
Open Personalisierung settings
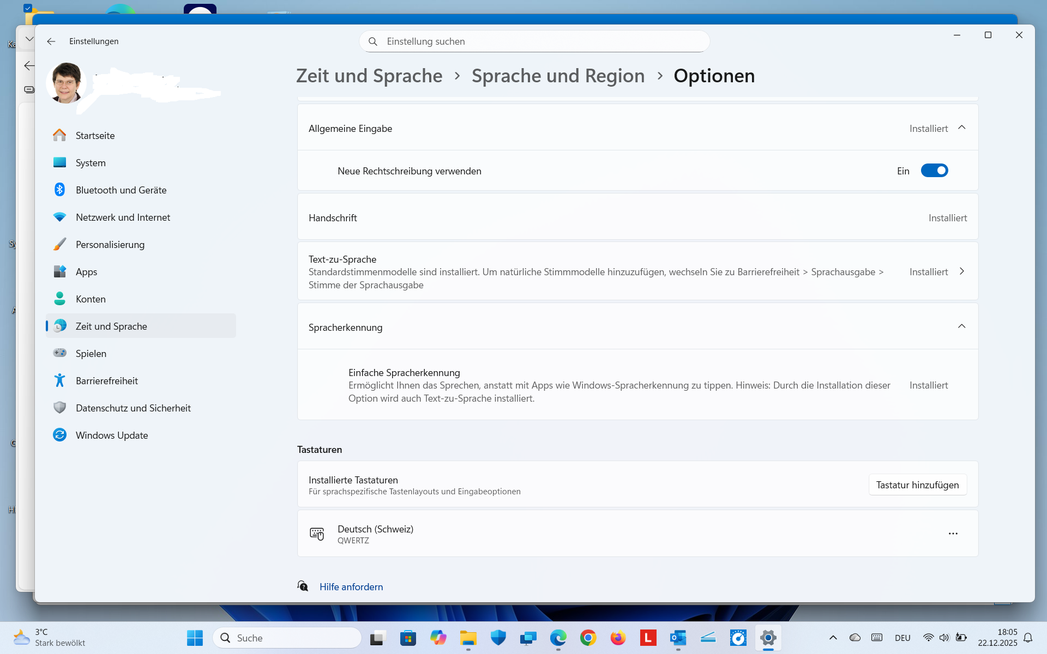[141, 244]
